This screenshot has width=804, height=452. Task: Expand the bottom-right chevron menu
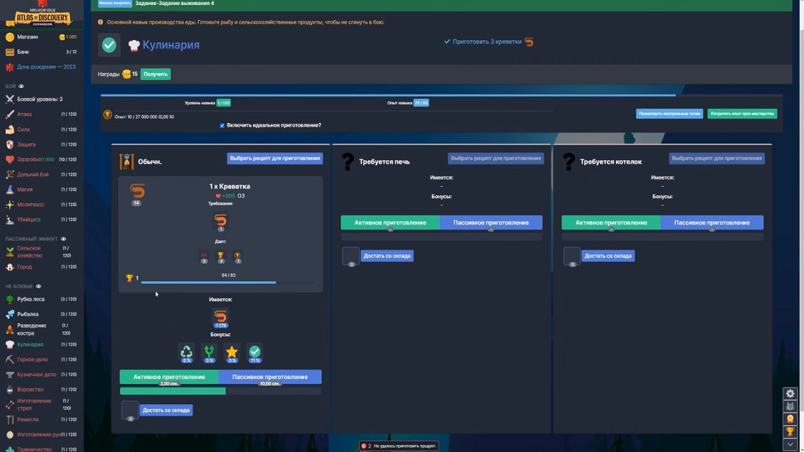coord(790,444)
